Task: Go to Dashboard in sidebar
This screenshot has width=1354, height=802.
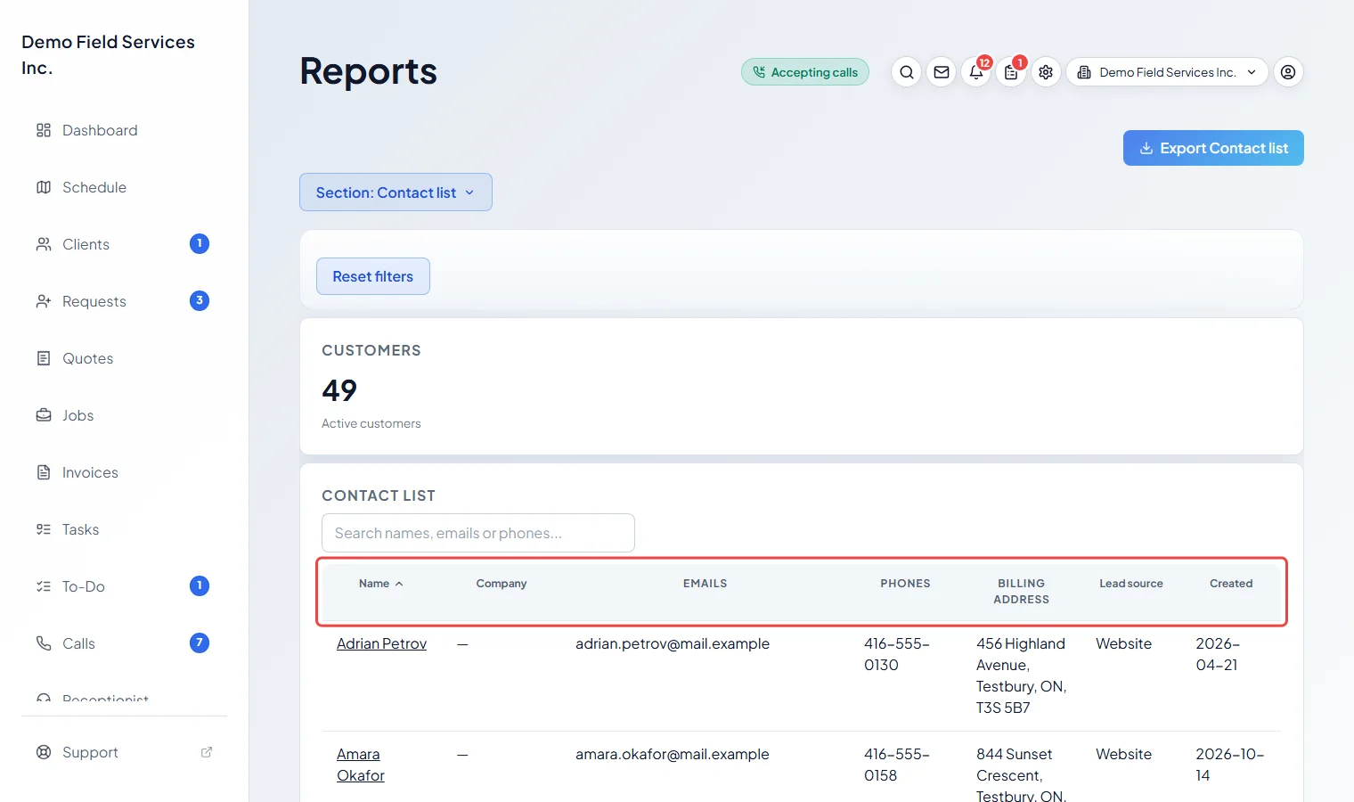Action: 125,130
